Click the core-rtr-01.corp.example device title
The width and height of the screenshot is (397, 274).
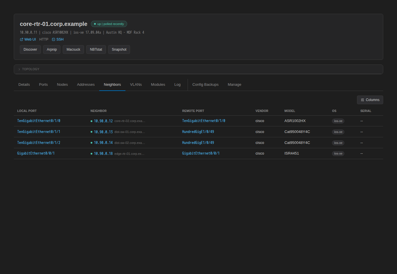pos(54,24)
